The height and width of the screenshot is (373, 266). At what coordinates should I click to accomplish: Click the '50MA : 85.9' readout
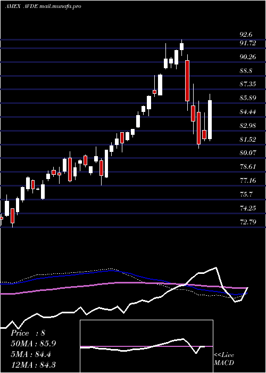pyautogui.click(x=34, y=344)
